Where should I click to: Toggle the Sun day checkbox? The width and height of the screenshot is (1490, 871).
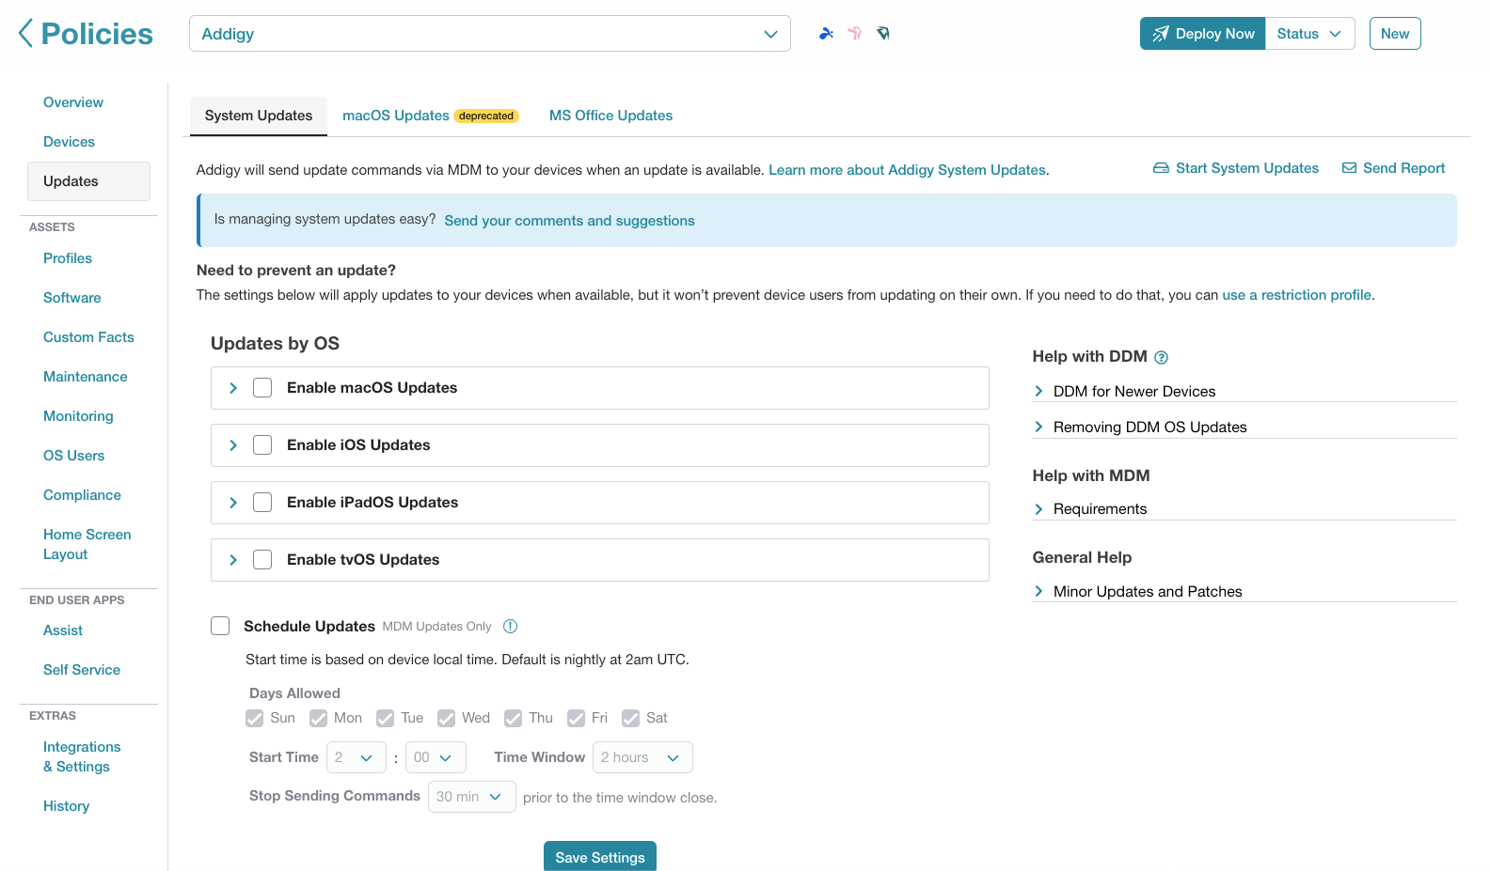click(x=254, y=718)
